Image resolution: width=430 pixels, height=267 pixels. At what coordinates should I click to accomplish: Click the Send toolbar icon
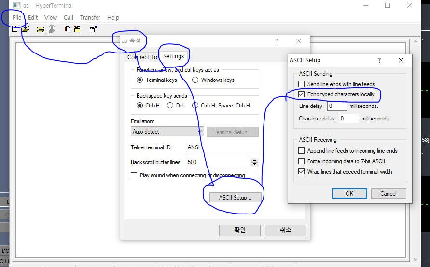(x=67, y=29)
